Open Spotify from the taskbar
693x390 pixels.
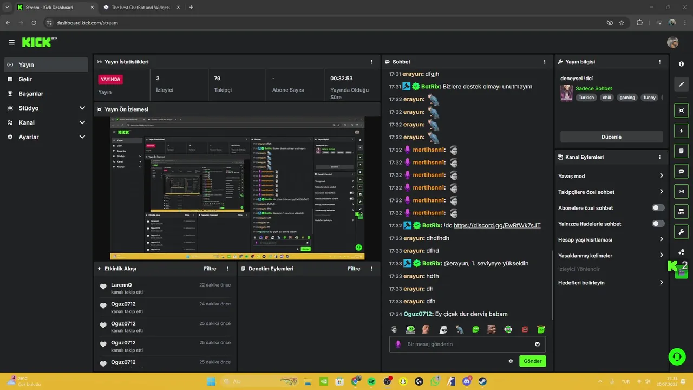tap(371, 381)
